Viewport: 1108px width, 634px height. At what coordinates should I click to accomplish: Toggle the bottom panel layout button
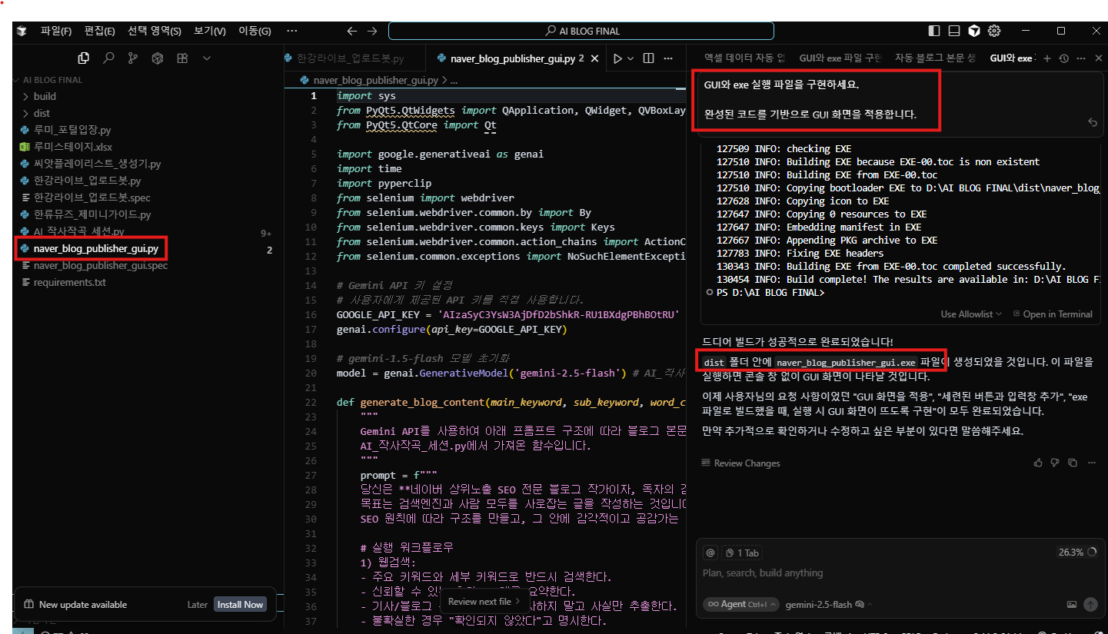954,32
